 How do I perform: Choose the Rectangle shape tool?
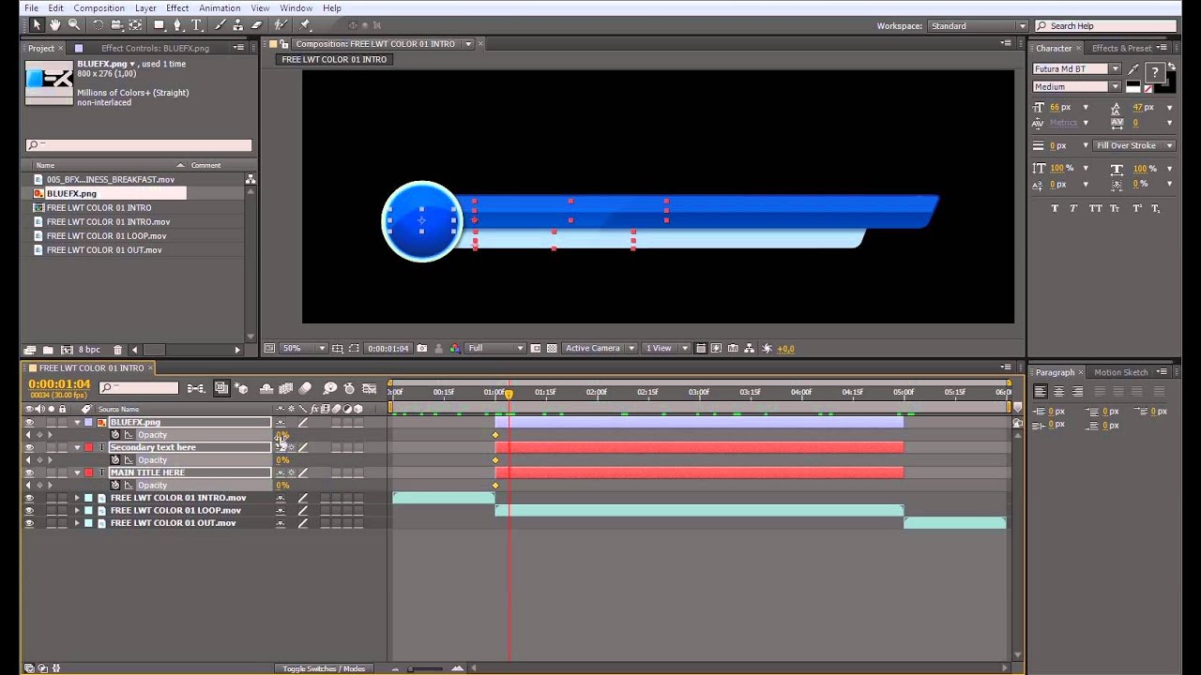[x=160, y=25]
